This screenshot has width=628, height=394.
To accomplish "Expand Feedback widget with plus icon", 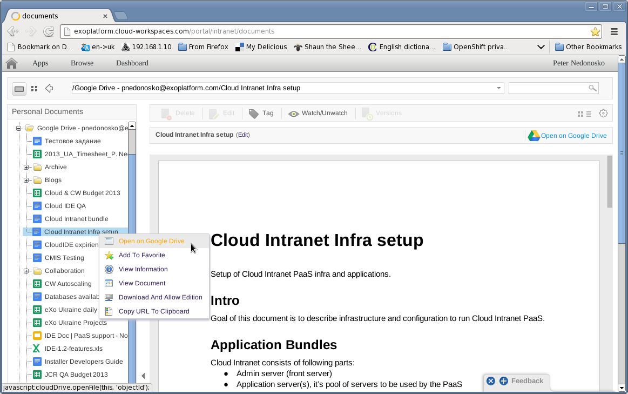I will [504, 381].
